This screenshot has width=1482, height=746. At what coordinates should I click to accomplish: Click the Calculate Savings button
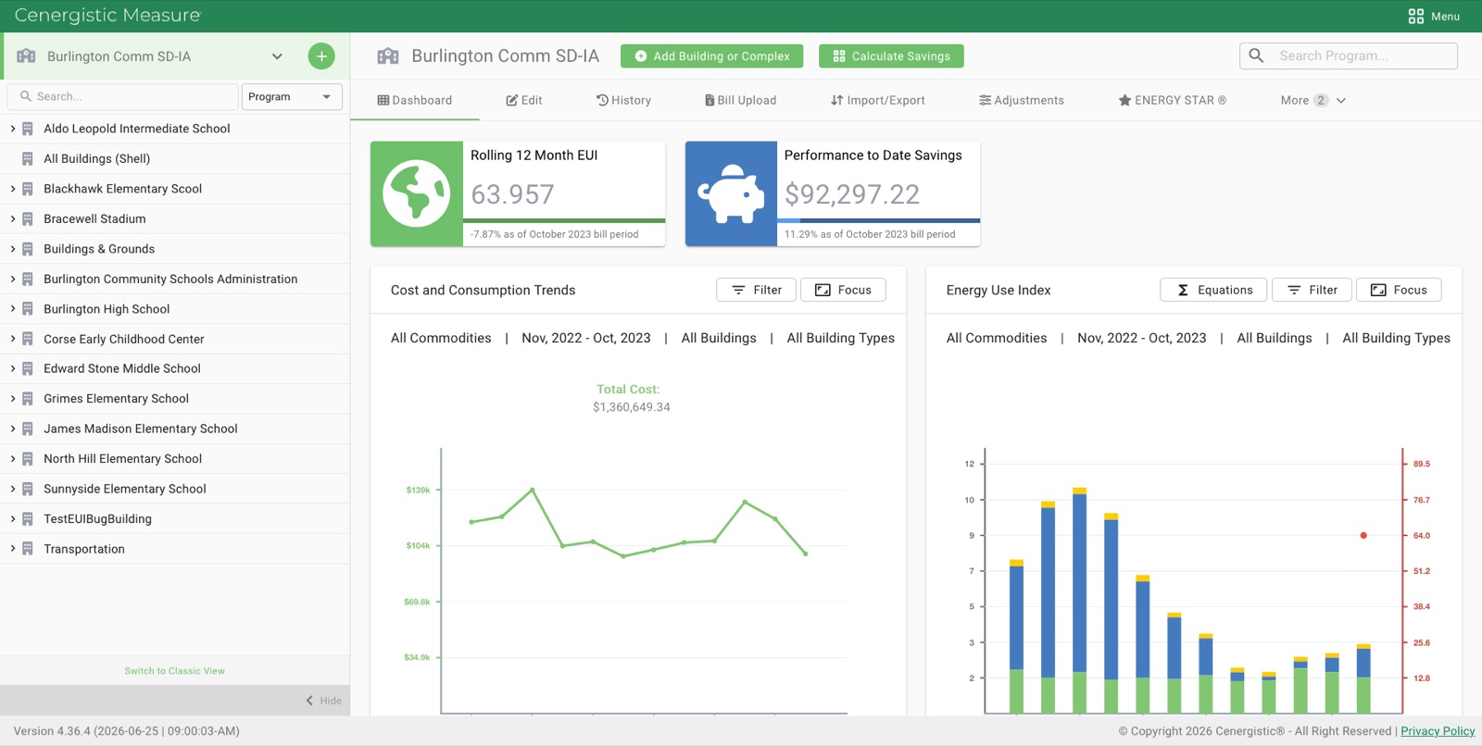tap(891, 56)
